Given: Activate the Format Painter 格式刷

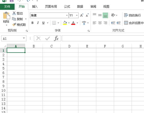Looking at the screenshot, I should [19, 25].
